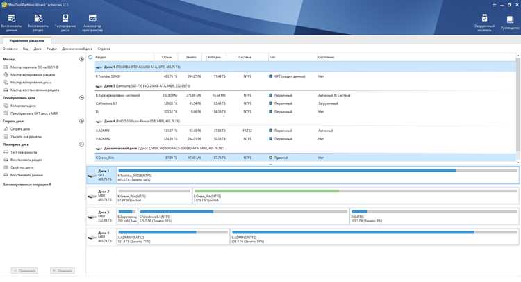Collapse the Проверить диск section
The height and width of the screenshot is (282, 521).
click(81, 144)
